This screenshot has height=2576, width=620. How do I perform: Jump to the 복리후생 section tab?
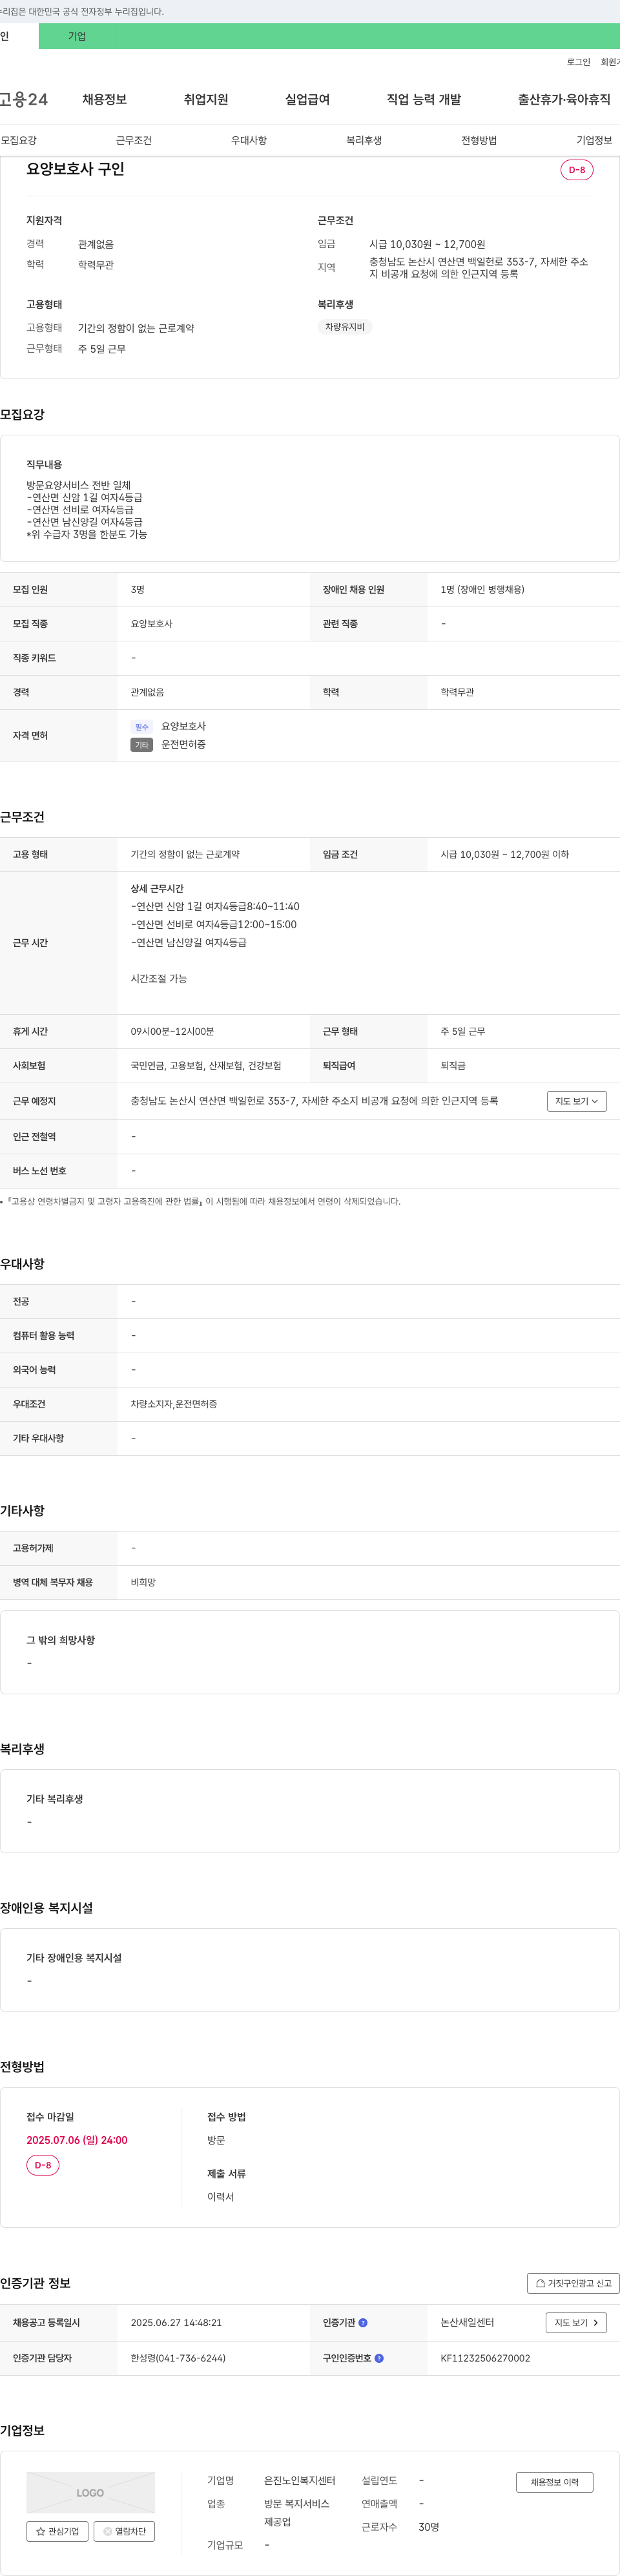pos(364,140)
